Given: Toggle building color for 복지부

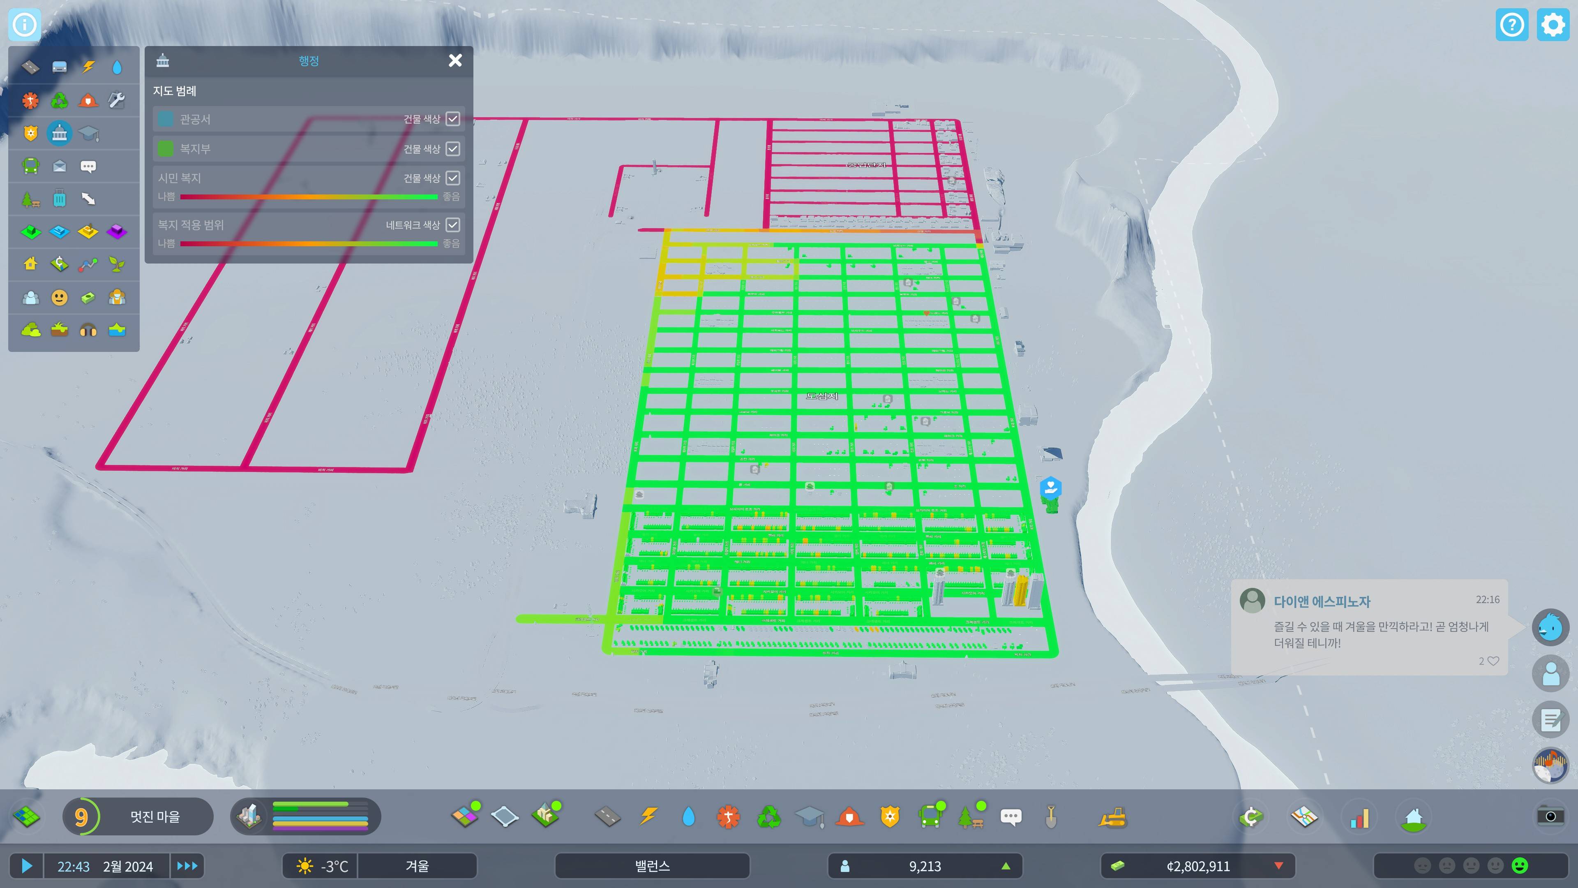Looking at the screenshot, I should [453, 148].
